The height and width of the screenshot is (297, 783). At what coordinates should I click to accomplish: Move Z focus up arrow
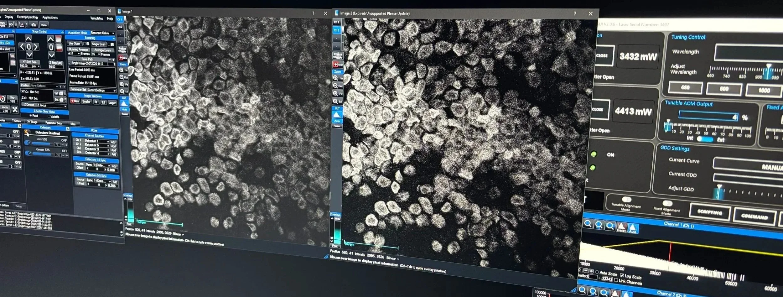(x=51, y=39)
